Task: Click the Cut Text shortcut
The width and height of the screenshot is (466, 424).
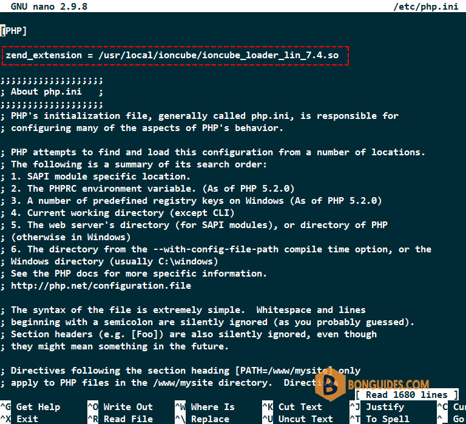Action: (292, 407)
